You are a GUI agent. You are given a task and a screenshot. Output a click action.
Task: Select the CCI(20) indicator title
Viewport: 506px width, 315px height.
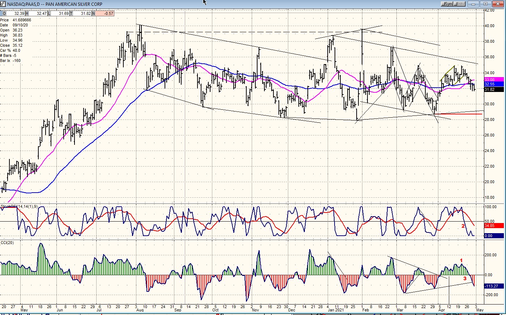[x=7, y=243]
